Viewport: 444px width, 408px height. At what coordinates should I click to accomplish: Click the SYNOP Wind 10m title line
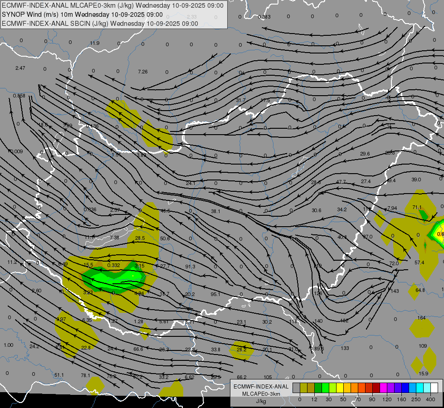point(82,15)
